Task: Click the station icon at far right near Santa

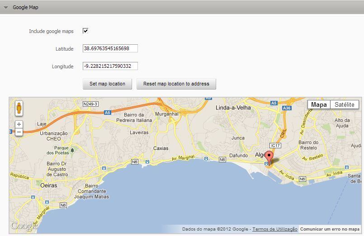Action: click(346, 167)
